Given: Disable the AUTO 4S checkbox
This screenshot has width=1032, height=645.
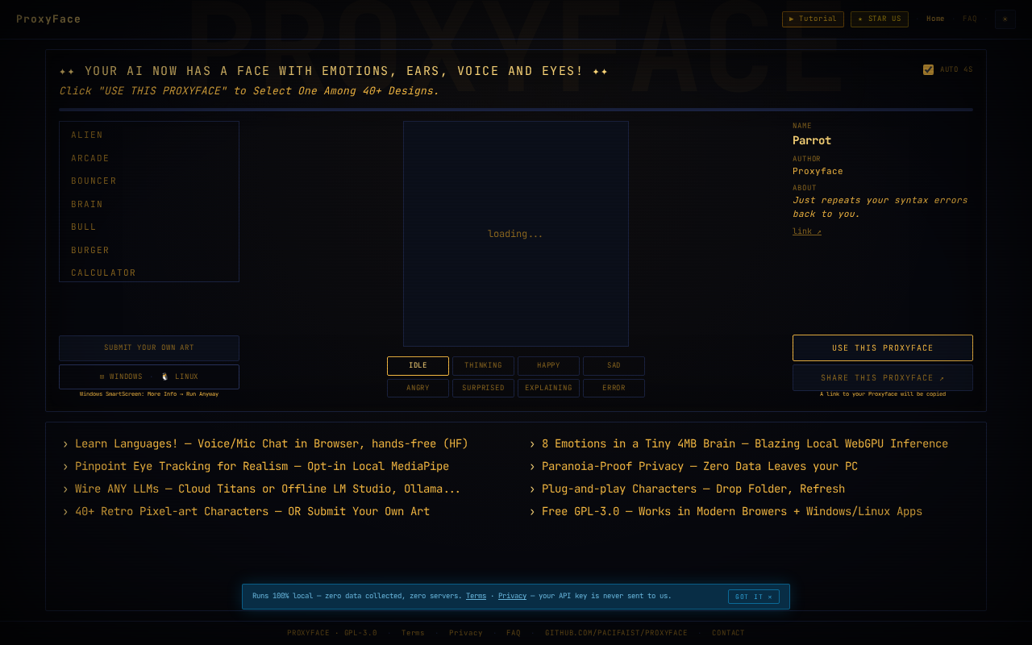Looking at the screenshot, I should pos(928,69).
